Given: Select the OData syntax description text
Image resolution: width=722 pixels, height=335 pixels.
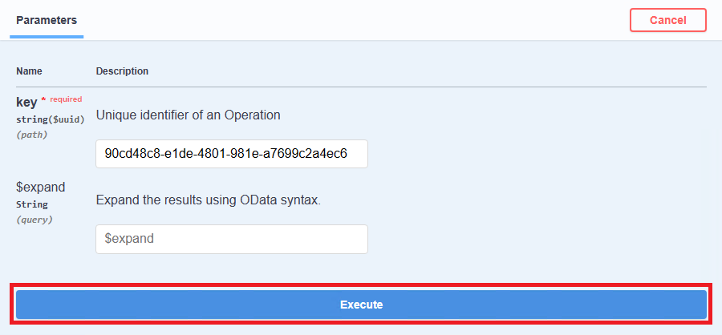Looking at the screenshot, I should [x=208, y=200].
